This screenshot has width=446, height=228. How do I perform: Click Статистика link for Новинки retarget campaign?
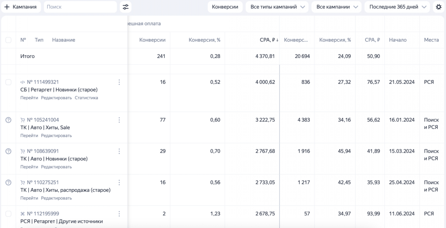tap(86, 98)
